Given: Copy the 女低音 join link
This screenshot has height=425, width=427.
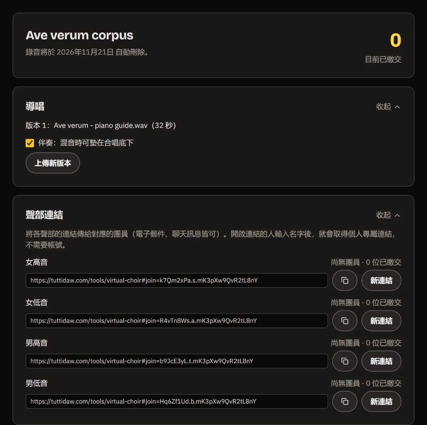Looking at the screenshot, I should [x=344, y=321].
